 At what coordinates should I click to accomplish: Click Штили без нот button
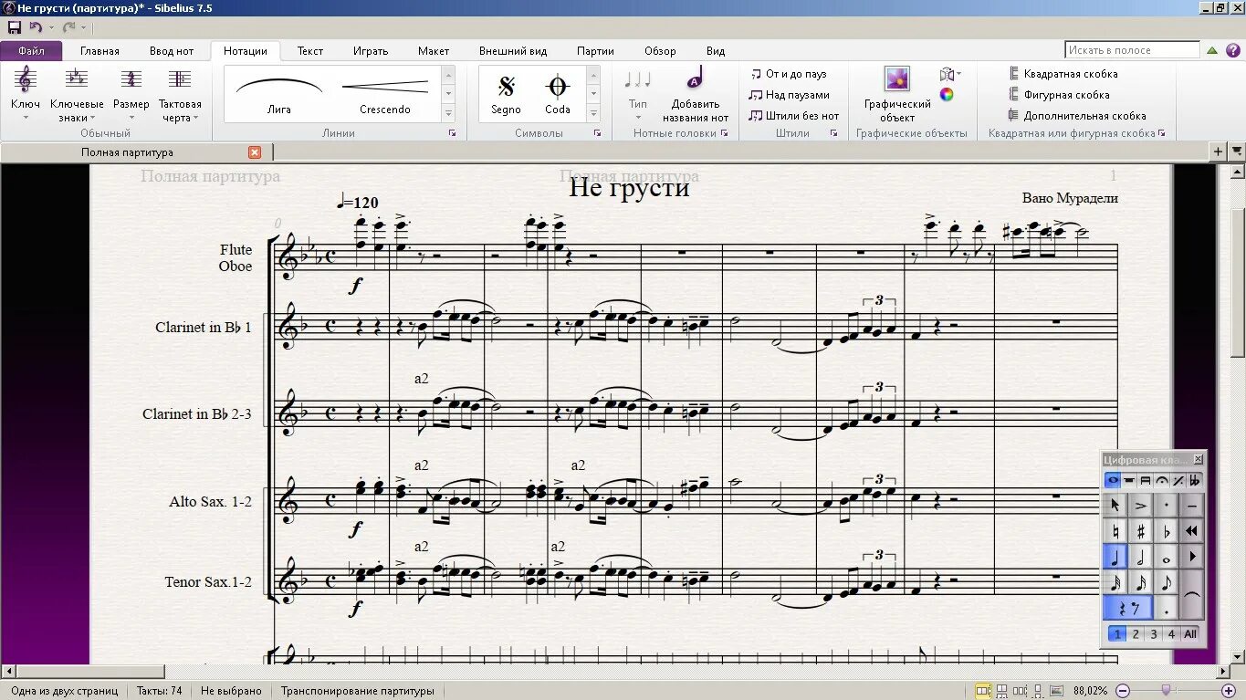[793, 116]
